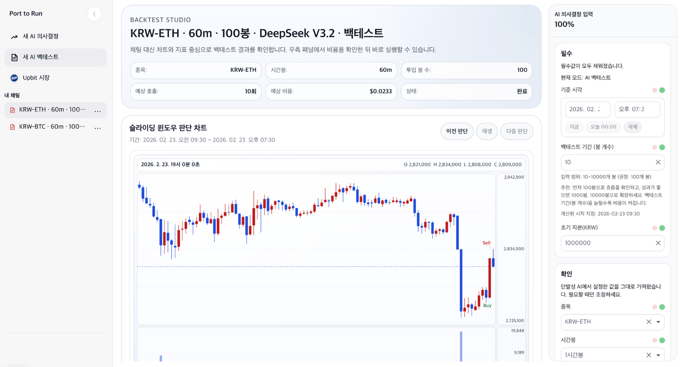The height and width of the screenshot is (367, 681).
Task: Click the 새 AI 백테스트 document icon
Action: click(x=14, y=57)
